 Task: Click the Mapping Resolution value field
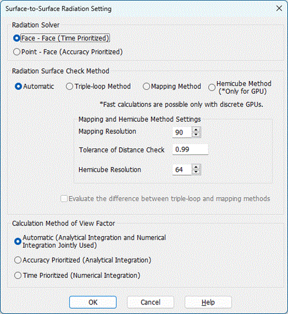(182, 132)
